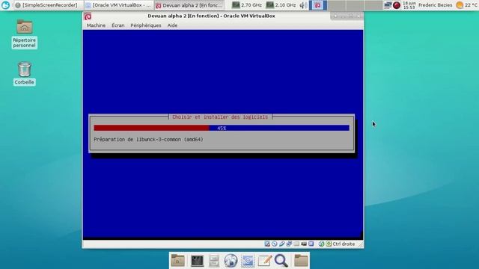The height and width of the screenshot is (269, 479).
Task: Select the first workspace in pager
Action: 318,5
